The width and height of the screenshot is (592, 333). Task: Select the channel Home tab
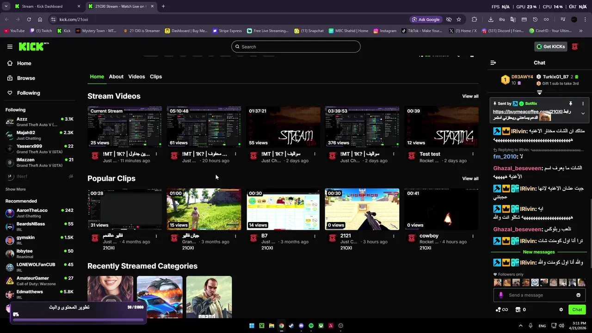click(97, 77)
